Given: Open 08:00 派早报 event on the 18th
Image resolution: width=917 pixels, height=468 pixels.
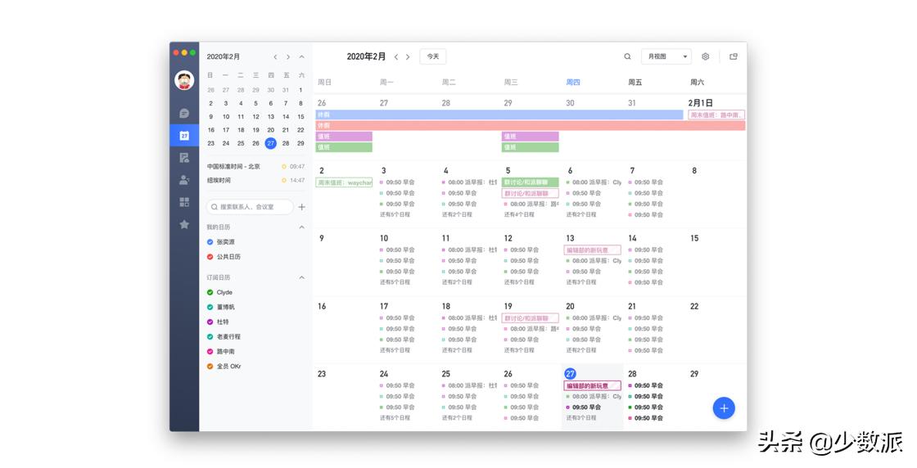Looking at the screenshot, I should 470,318.
